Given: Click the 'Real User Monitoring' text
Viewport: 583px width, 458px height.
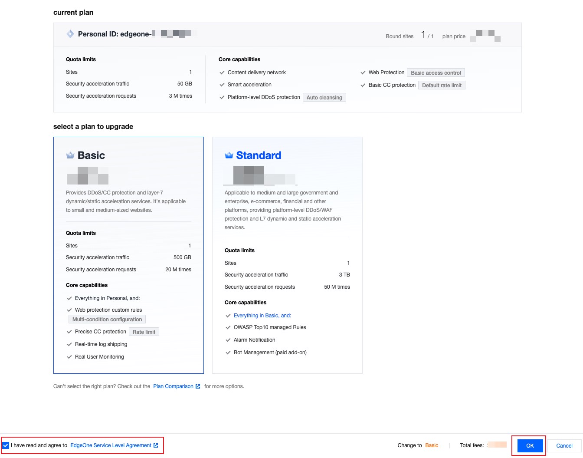Looking at the screenshot, I should 99,357.
